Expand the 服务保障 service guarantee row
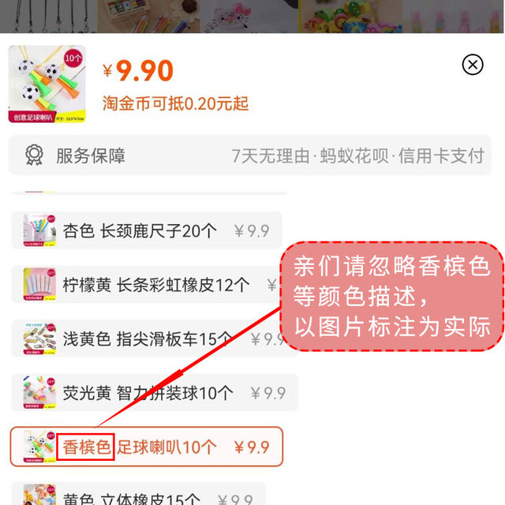505x505 pixels. tap(250, 155)
